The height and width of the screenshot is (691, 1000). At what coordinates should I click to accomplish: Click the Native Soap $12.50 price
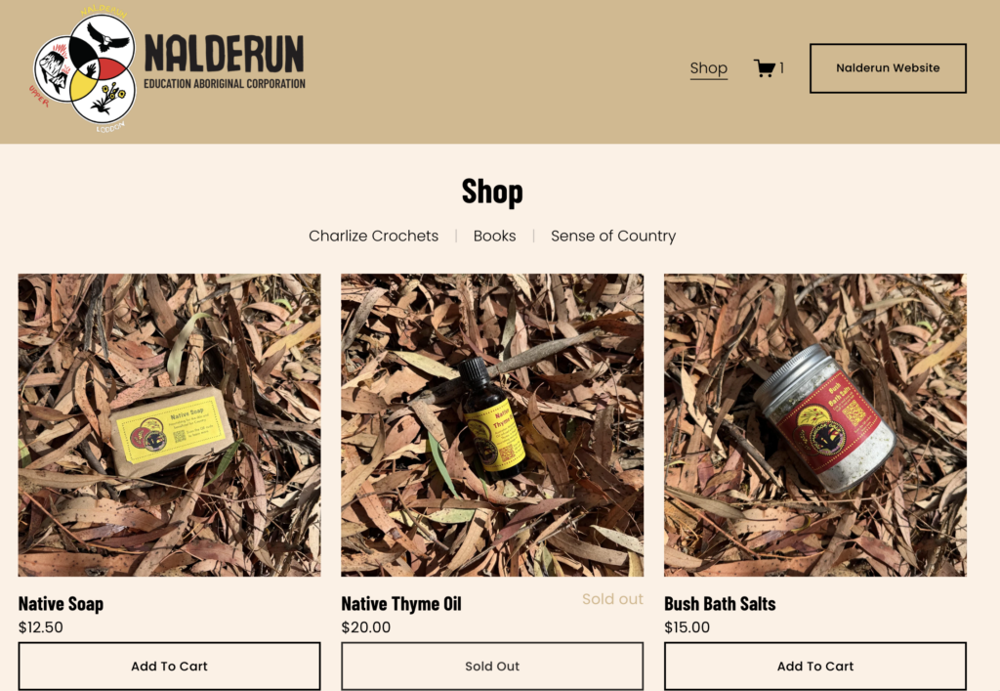coord(41,627)
